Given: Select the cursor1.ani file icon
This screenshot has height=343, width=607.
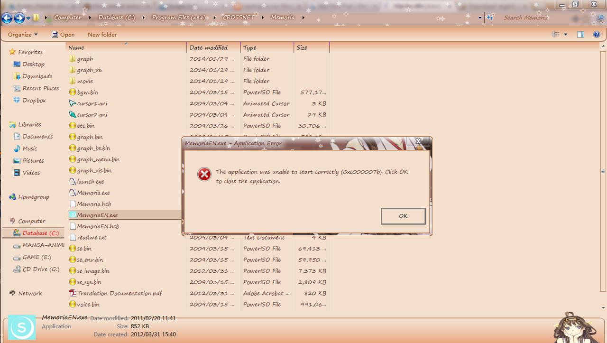Looking at the screenshot, I should click(73, 103).
